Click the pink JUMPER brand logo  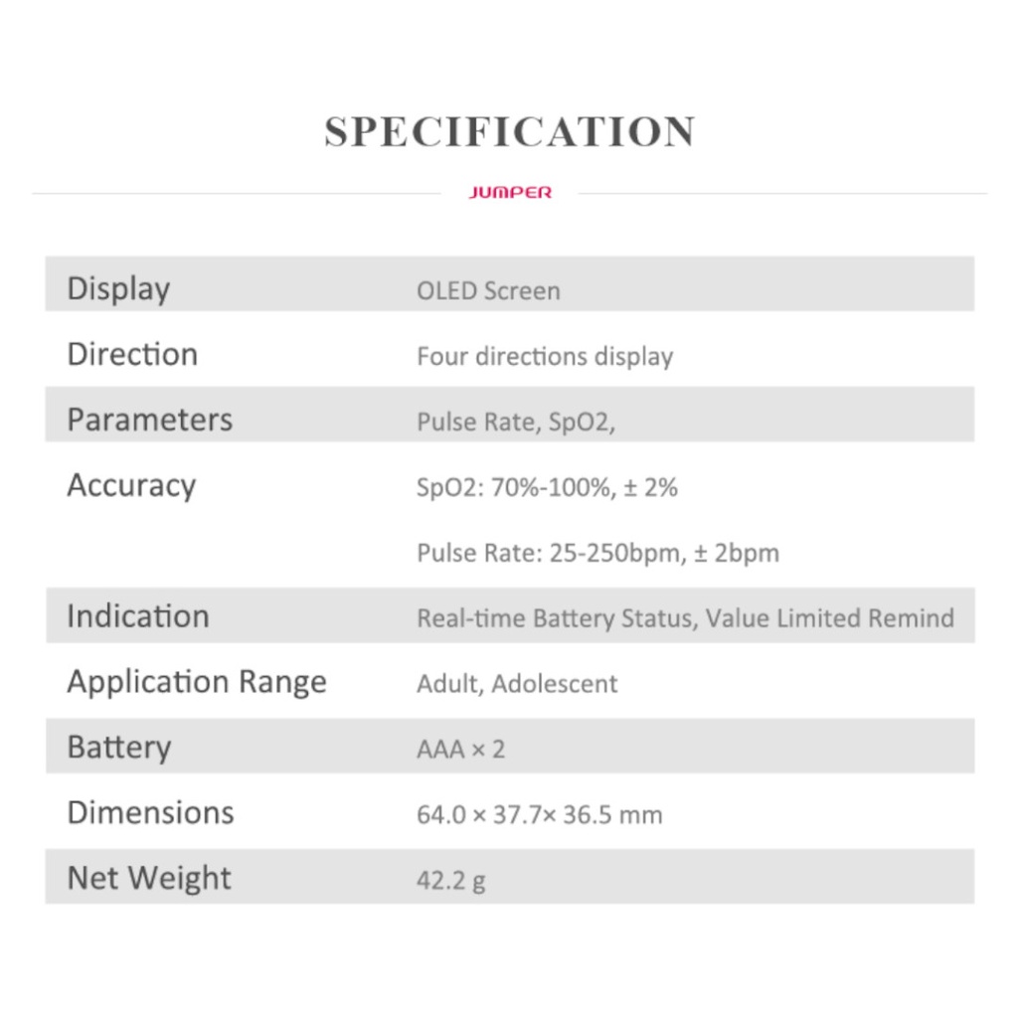509,193
